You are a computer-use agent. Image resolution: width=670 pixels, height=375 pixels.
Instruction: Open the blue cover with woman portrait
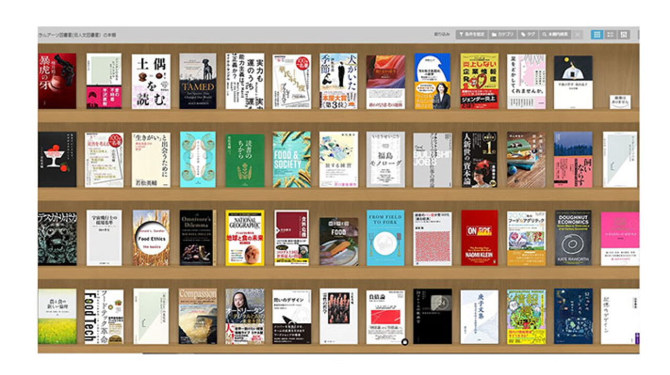click(432, 81)
